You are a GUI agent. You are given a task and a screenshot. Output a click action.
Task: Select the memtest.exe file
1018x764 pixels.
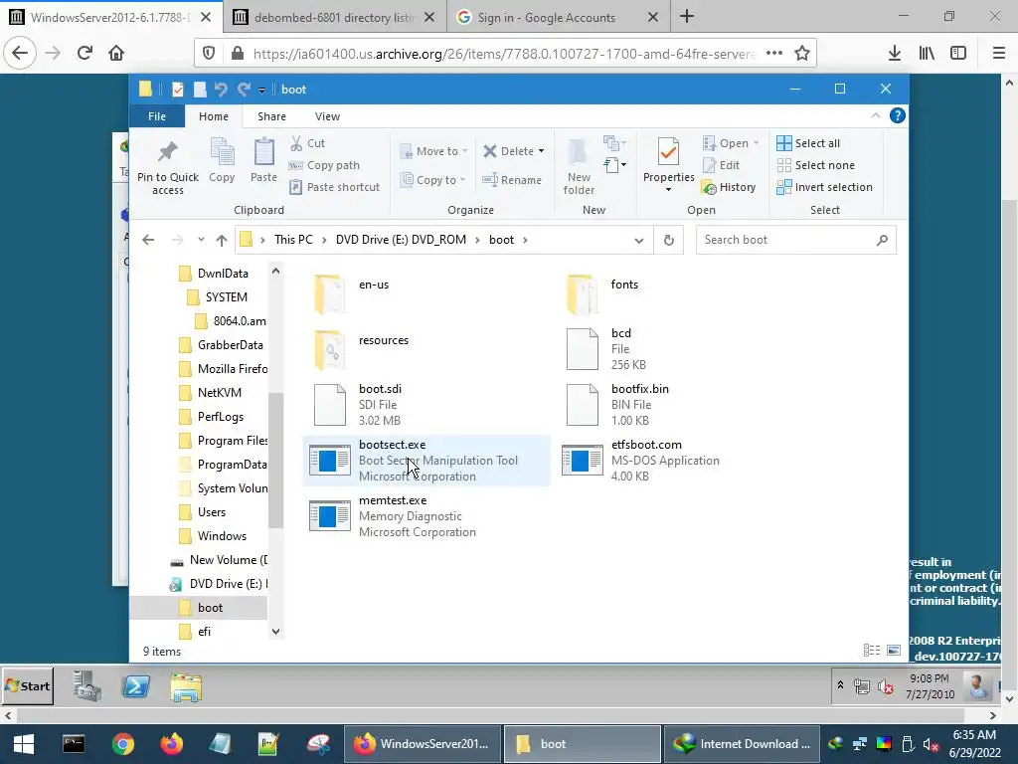coord(425,516)
